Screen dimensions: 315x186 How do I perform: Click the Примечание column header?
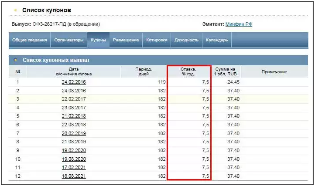coord(274,71)
